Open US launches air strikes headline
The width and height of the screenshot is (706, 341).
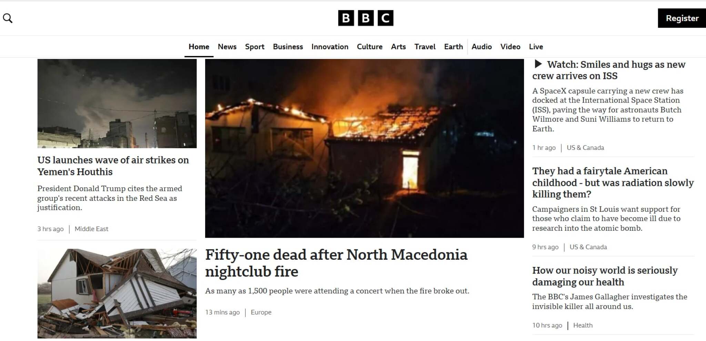(113, 166)
